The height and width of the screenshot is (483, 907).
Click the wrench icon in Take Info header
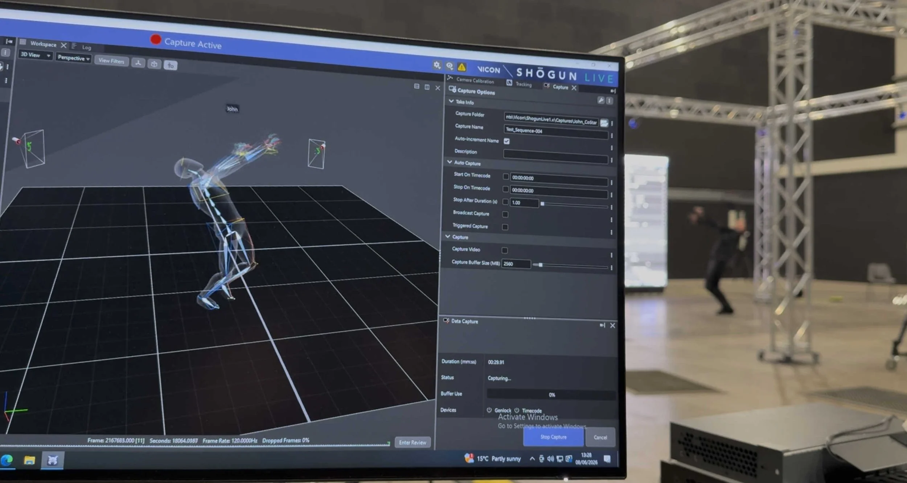click(601, 100)
